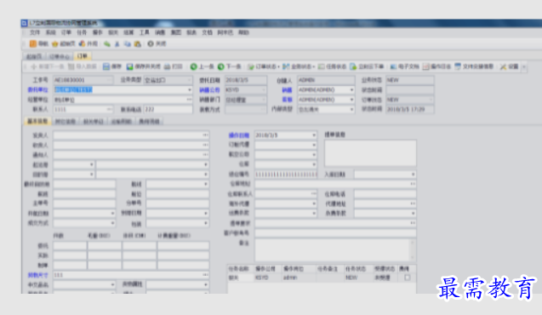
Task: Click into 主单号 input field
Action: pyautogui.click(x=84, y=203)
